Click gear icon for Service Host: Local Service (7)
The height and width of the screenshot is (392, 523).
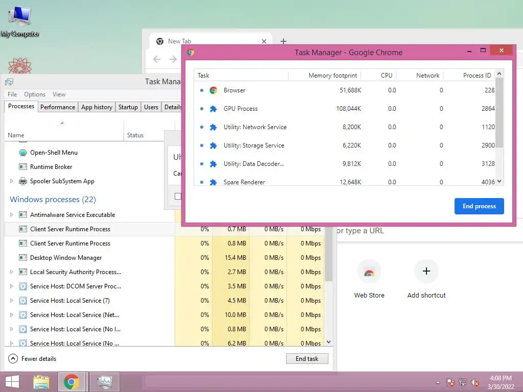(23, 301)
